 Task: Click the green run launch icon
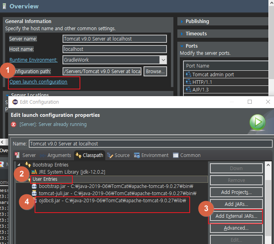click(257, 122)
